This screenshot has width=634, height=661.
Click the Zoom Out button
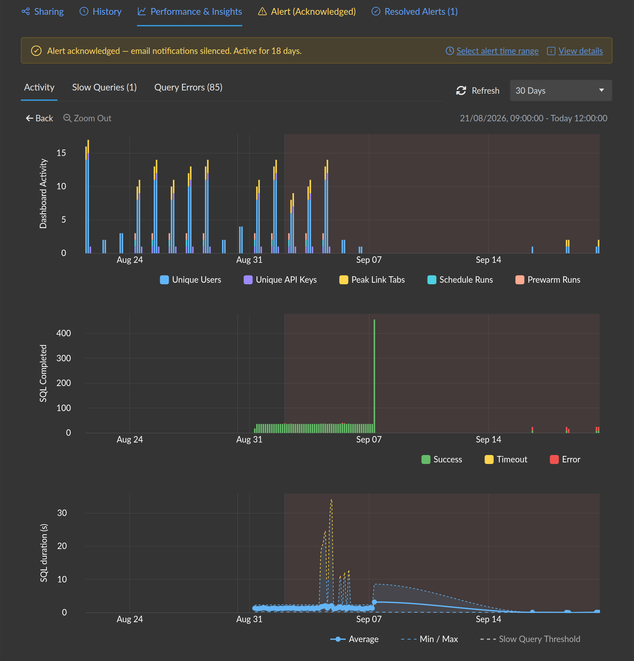coord(87,118)
